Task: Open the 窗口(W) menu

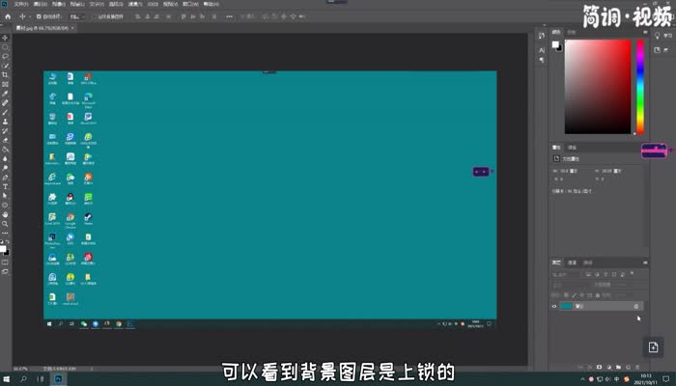Action: click(190, 4)
